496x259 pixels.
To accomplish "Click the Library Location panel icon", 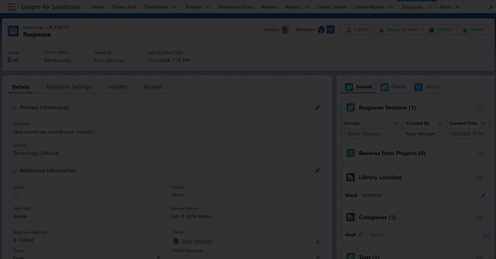I will pyautogui.click(x=351, y=177).
